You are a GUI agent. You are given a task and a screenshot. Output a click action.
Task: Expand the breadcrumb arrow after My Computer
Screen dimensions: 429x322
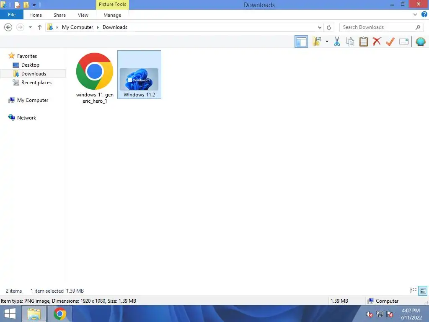click(98, 27)
